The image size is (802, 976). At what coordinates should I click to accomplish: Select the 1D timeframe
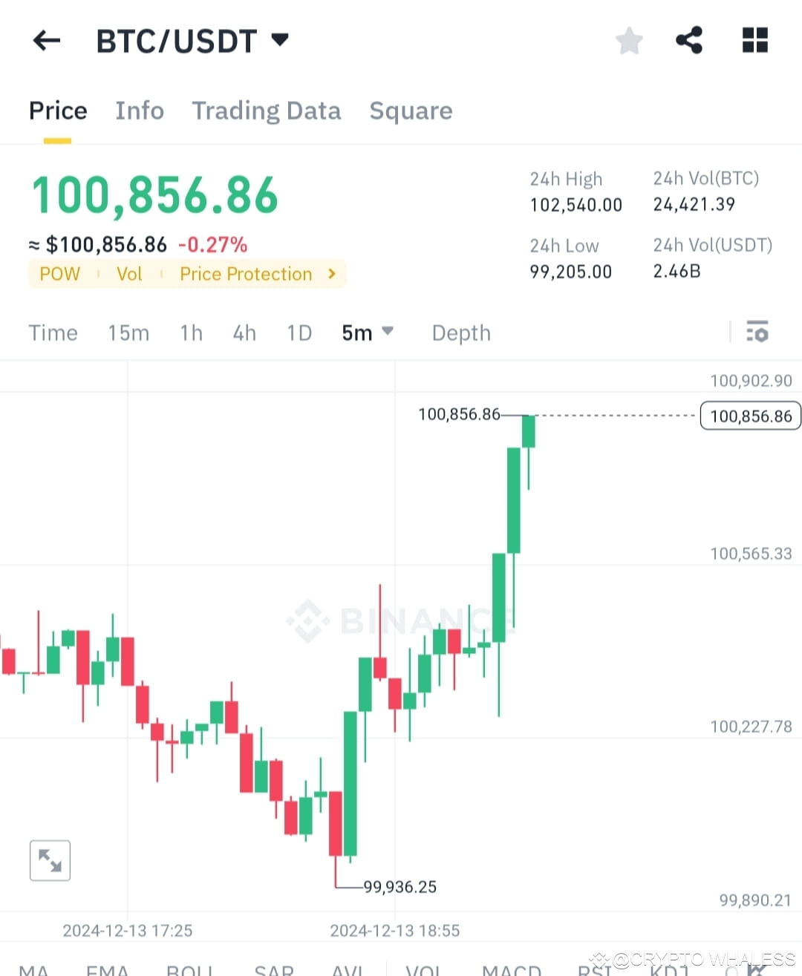click(x=299, y=333)
